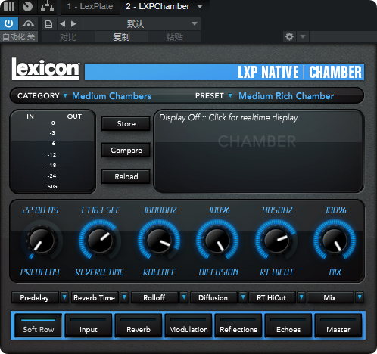Click the 1.7763 SEC reverb time value

[x=101, y=210]
